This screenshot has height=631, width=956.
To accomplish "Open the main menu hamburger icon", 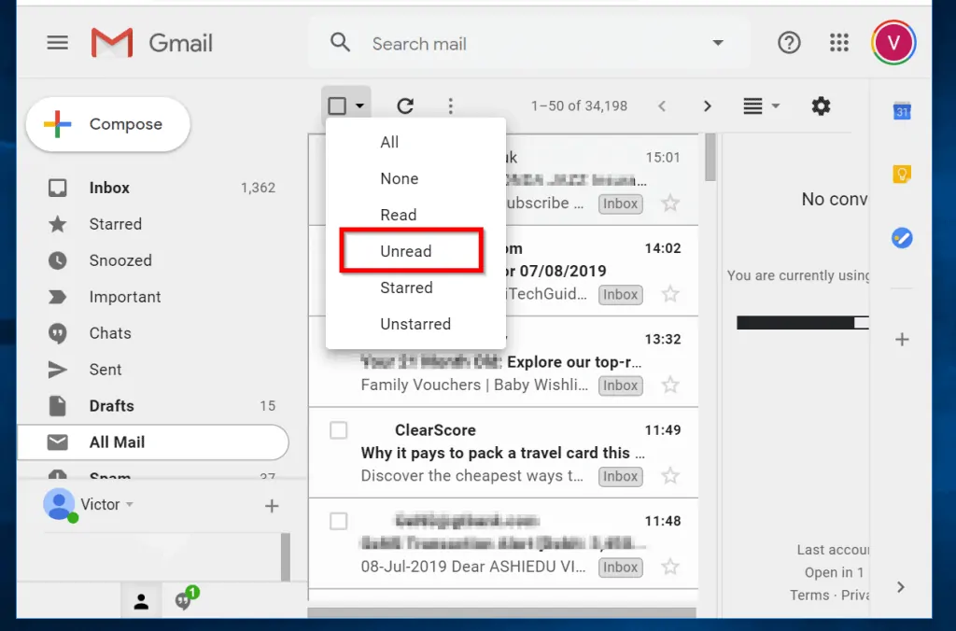I will (x=57, y=42).
